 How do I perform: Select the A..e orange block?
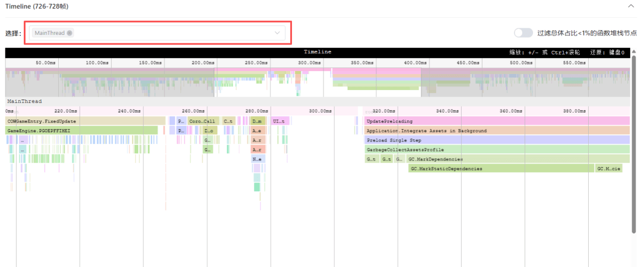click(258, 130)
